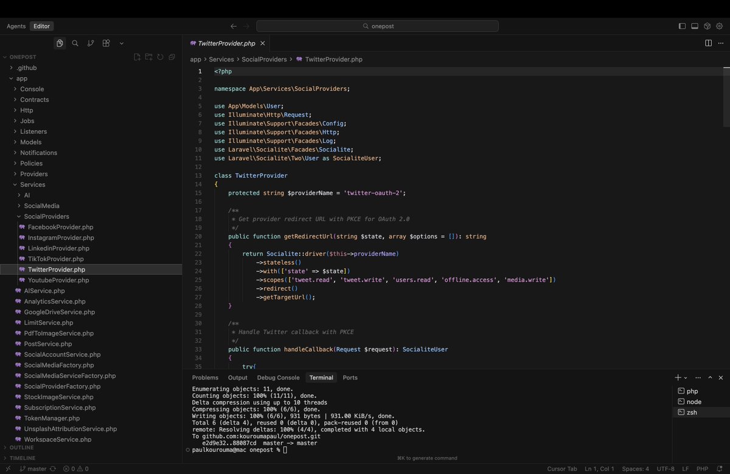
Task: Click the New File icon in explorer
Action: coord(137,57)
